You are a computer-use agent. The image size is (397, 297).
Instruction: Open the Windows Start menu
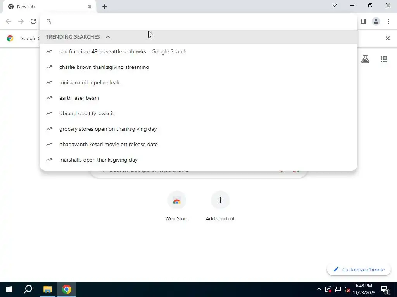point(9,289)
